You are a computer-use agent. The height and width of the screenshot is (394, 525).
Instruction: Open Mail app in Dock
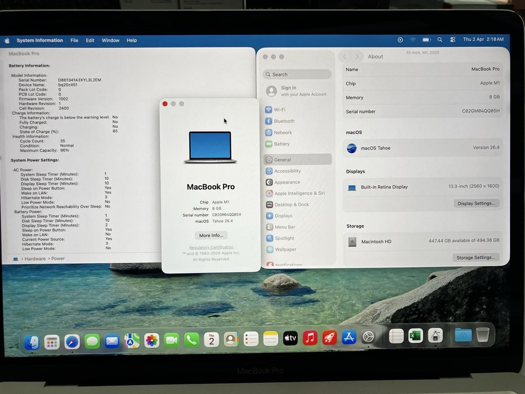(112, 341)
